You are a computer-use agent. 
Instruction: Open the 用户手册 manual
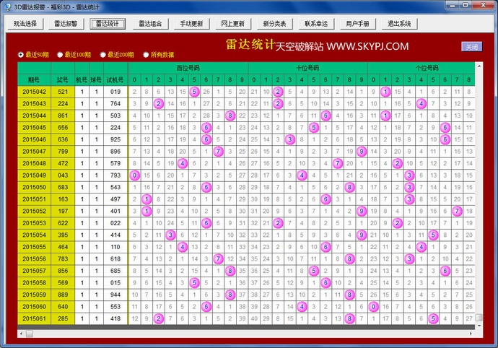point(357,24)
